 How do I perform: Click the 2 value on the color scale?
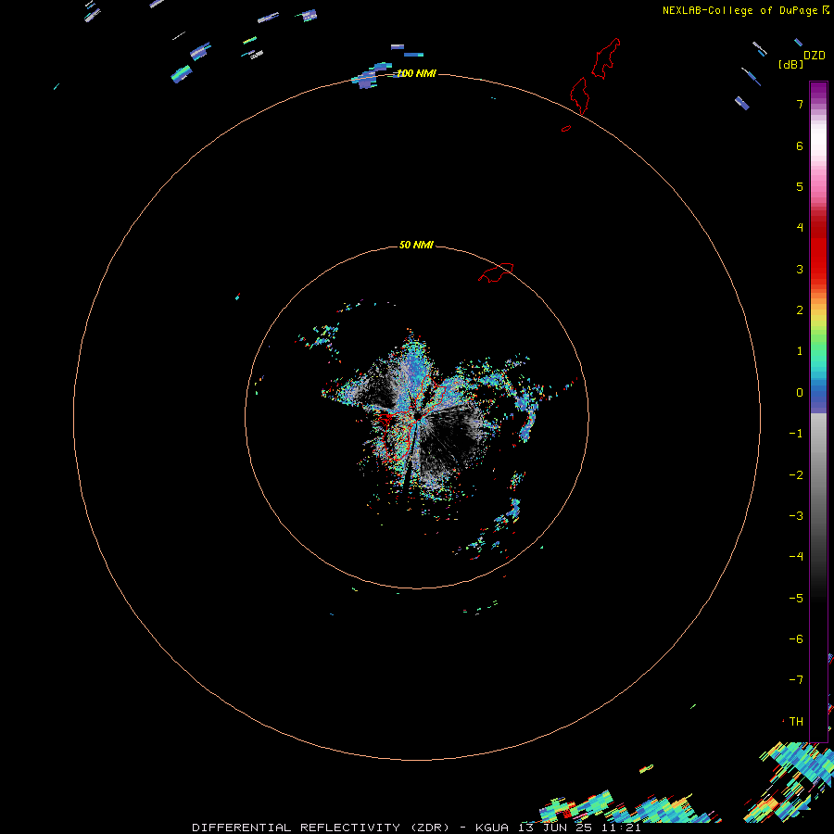(x=800, y=310)
